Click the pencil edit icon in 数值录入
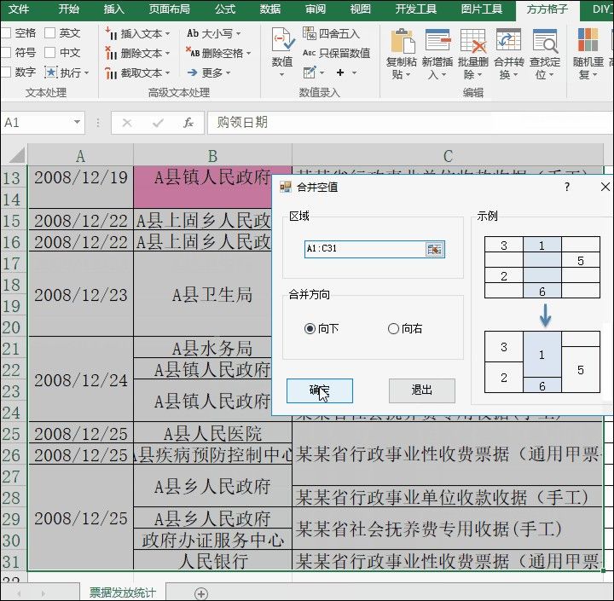Screen dimensions: 614x601 coord(310,72)
